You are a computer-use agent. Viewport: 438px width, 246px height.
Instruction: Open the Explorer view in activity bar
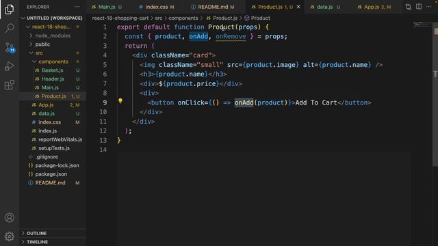pos(9,9)
